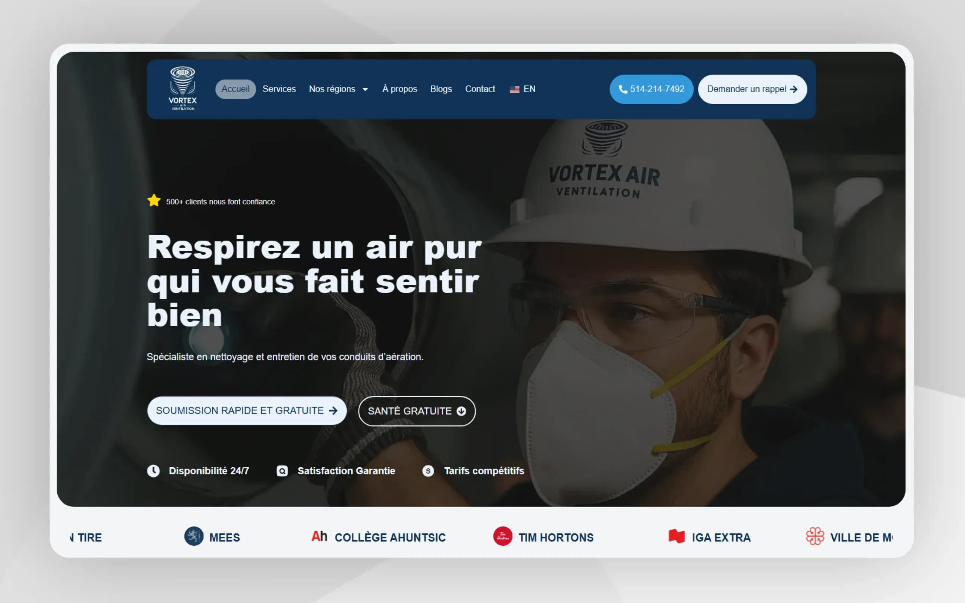Click the 'Satisfaction Garantie' label
965x603 pixels.
click(346, 471)
